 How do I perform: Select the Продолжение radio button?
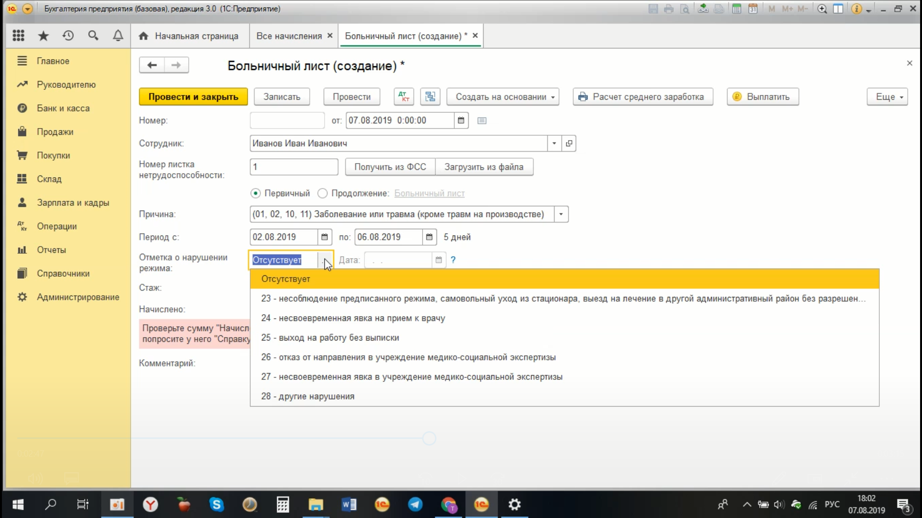click(x=323, y=193)
